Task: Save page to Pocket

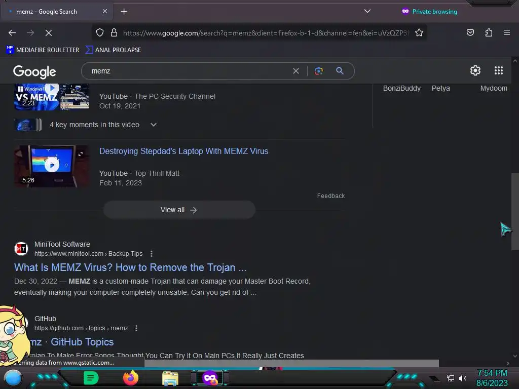Action: 470,33
